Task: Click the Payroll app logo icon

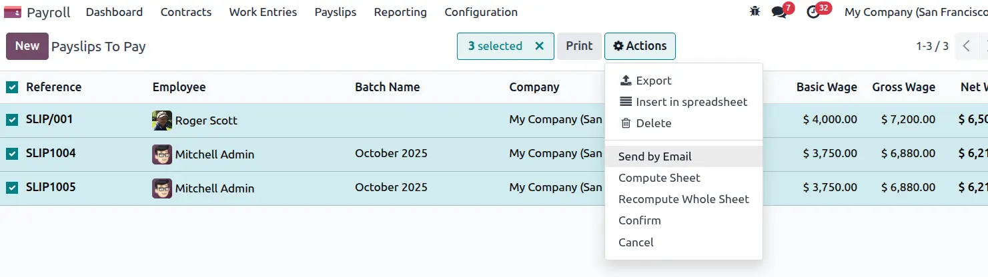Action: 13,12
